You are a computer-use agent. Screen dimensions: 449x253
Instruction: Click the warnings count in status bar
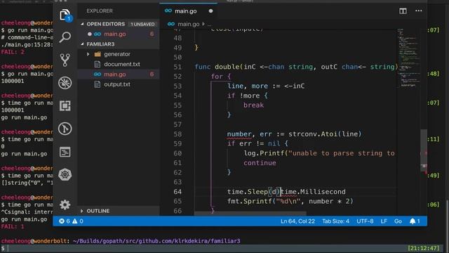[78, 221]
